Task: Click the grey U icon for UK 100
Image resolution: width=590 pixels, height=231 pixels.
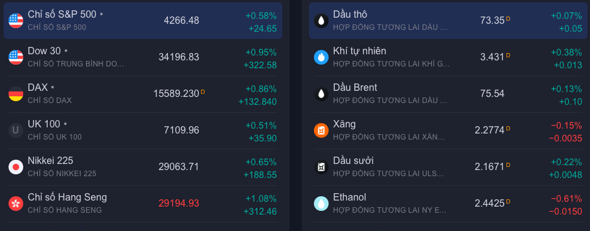Action: click(16, 130)
